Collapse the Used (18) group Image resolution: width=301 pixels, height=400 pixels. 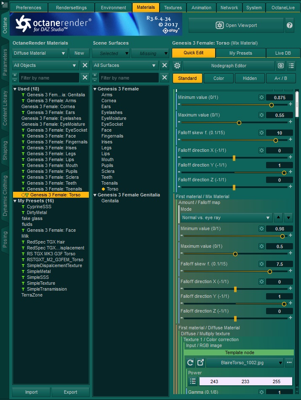coord(15,89)
